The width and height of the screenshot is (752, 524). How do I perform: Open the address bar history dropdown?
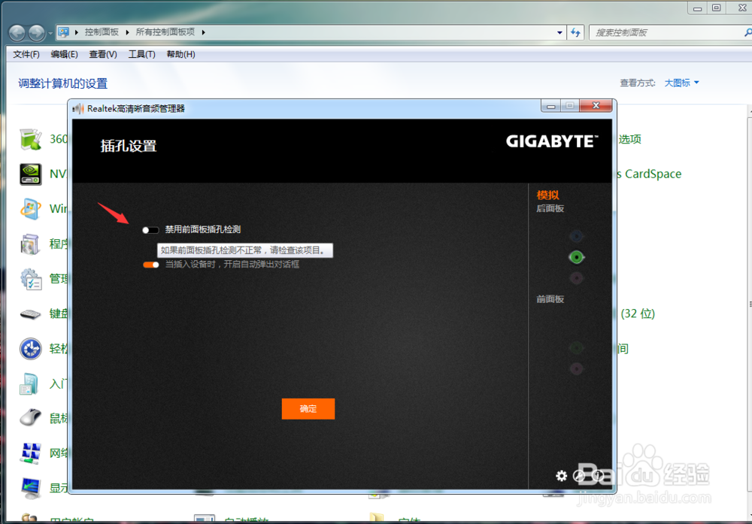559,32
